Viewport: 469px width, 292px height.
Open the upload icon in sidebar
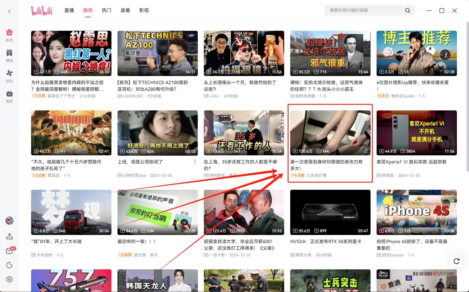(9, 236)
